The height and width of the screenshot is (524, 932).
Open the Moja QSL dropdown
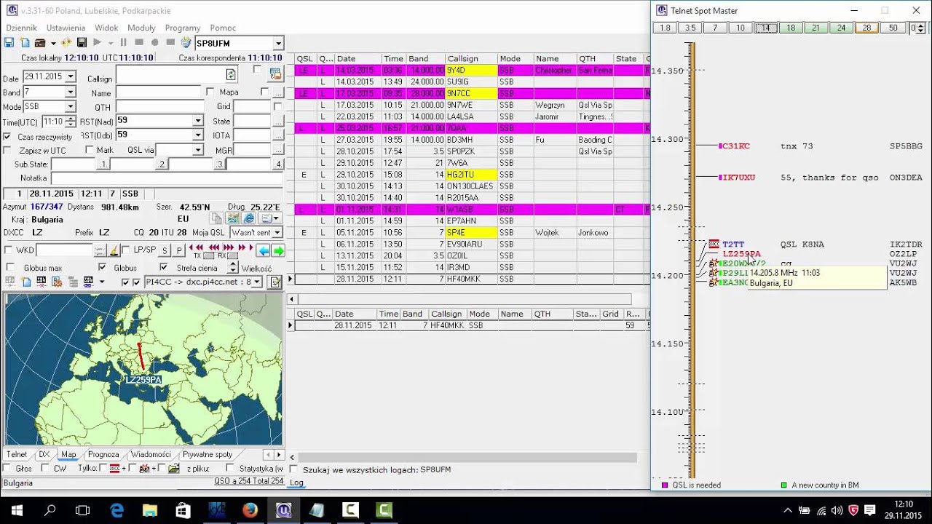277,233
